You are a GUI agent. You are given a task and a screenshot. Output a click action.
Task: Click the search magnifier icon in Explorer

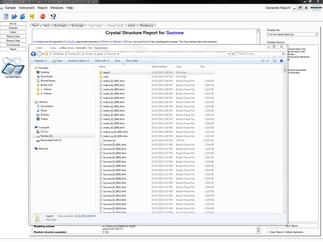point(283,54)
